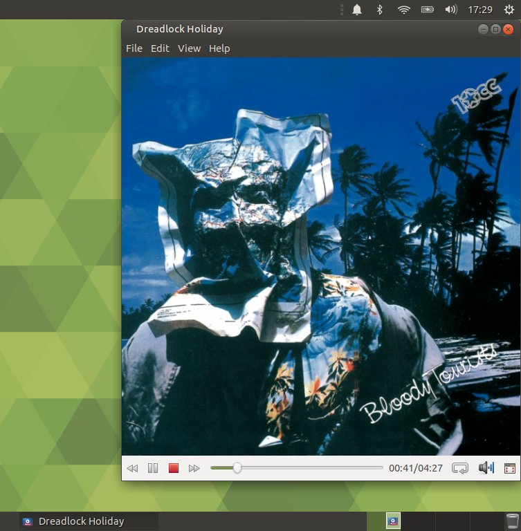Open Wi-Fi network indicator
This screenshot has width=521, height=531.
(403, 10)
